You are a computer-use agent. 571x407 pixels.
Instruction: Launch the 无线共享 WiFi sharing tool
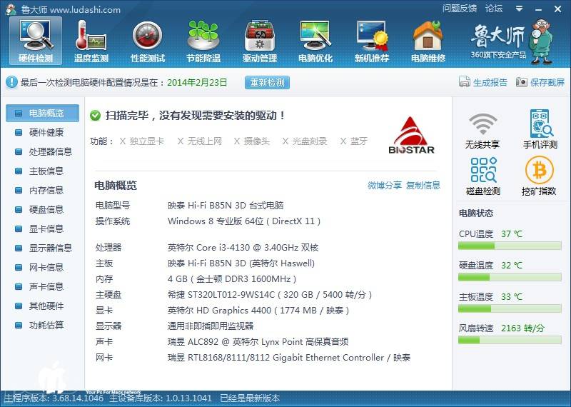(x=482, y=130)
